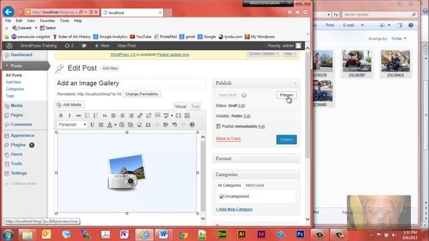Remove the formatting with the eraser icon
The height and width of the screenshot is (241, 429).
(x=139, y=125)
